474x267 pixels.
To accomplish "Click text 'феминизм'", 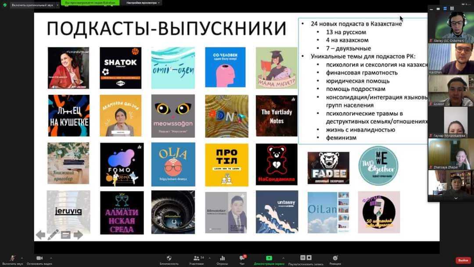I will (341, 138).
